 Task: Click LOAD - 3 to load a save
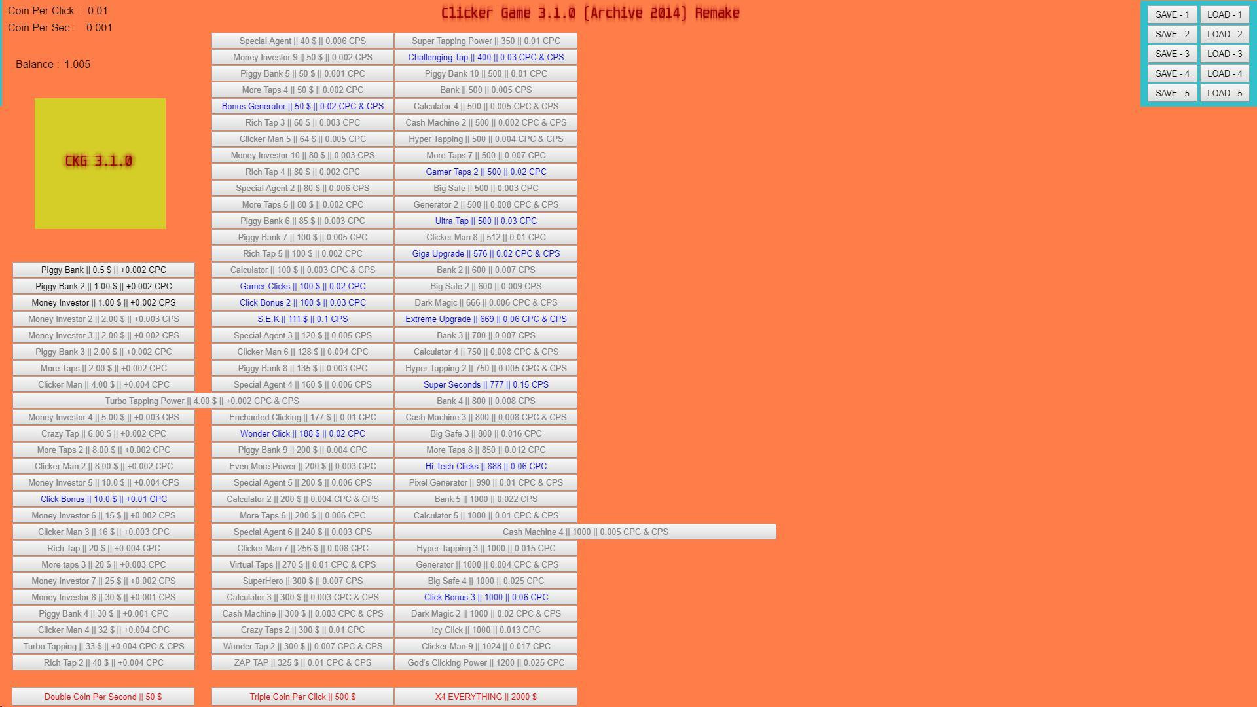1224,53
